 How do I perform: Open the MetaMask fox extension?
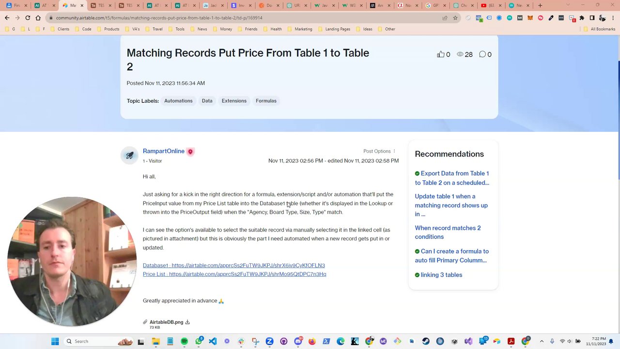[530, 18]
